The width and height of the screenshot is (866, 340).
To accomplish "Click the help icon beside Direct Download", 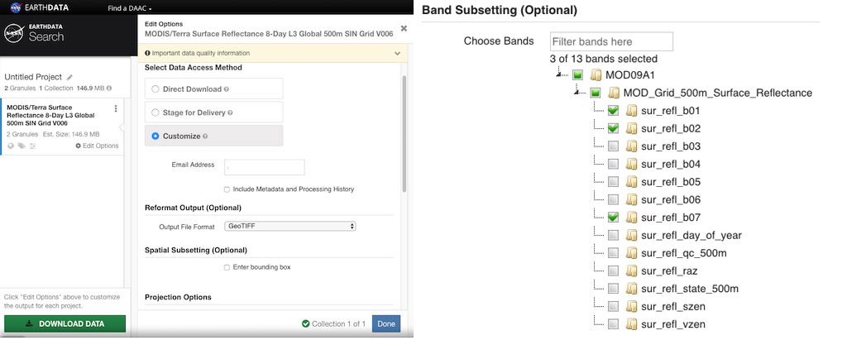I will (226, 89).
